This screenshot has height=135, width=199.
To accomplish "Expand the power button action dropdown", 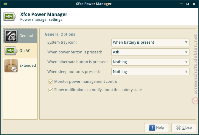I will [150, 52].
